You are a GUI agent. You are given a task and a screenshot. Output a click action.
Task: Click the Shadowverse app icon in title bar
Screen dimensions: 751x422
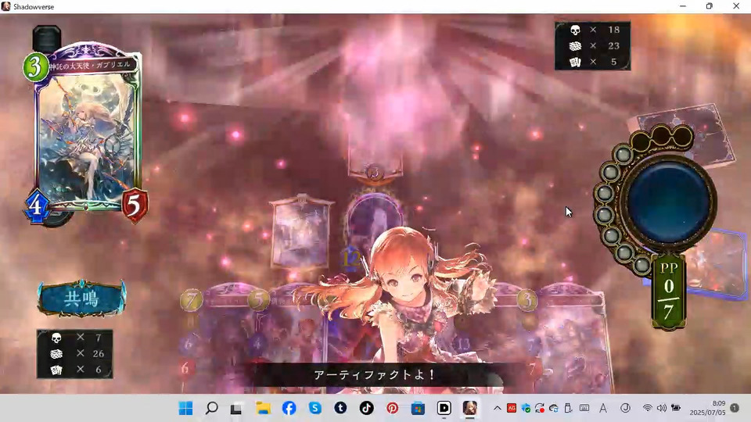(6, 6)
